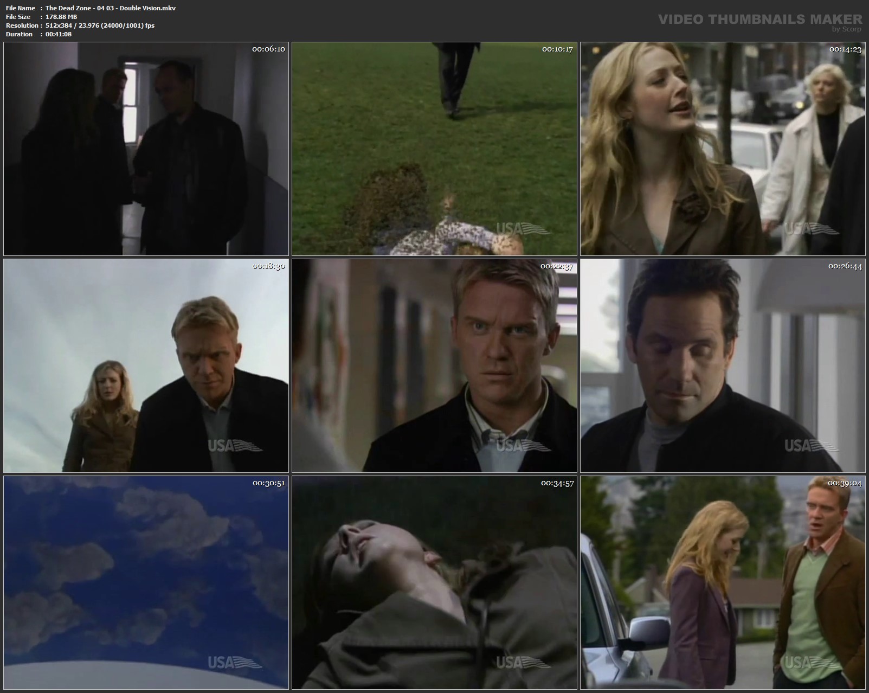The height and width of the screenshot is (693, 869).
Task: Click the '00:06:10' timestamp label
Action: (268, 49)
